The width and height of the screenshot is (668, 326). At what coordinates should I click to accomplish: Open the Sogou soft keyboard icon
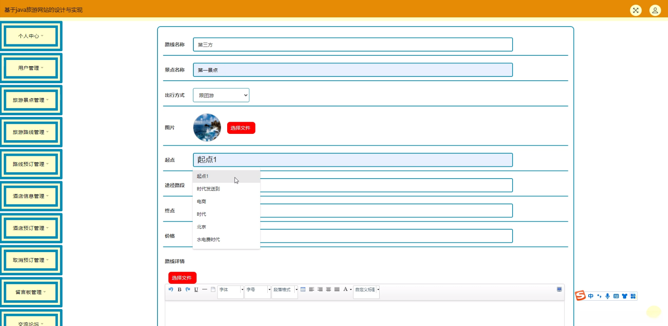[x=616, y=296]
